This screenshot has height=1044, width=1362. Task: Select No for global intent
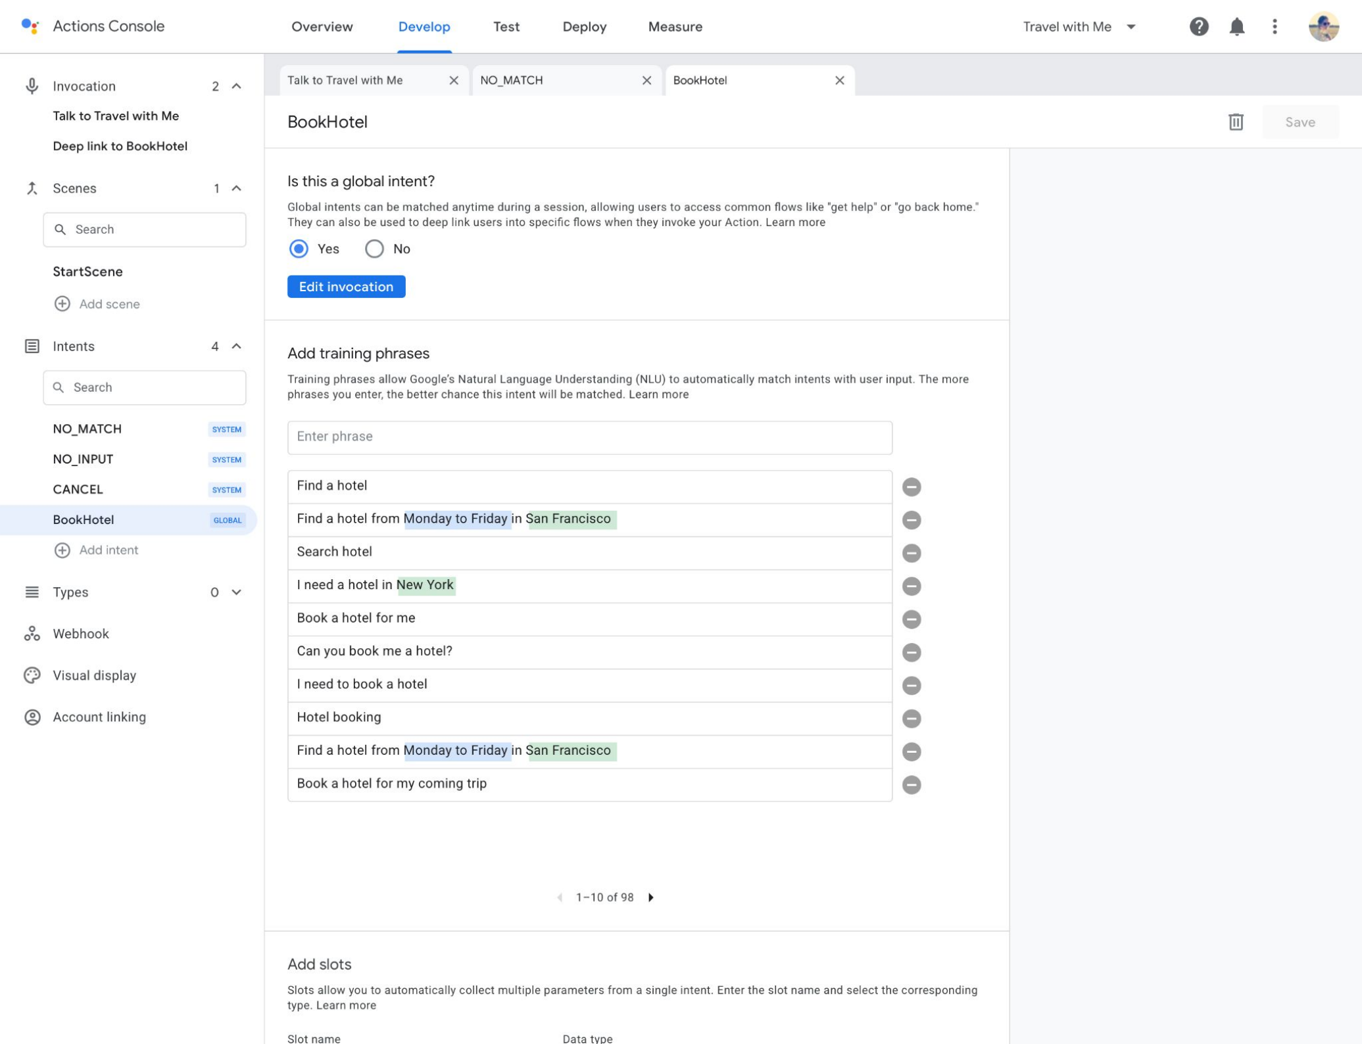coord(374,249)
